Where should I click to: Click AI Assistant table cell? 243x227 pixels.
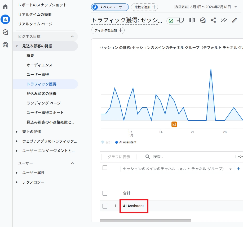coord(134,206)
